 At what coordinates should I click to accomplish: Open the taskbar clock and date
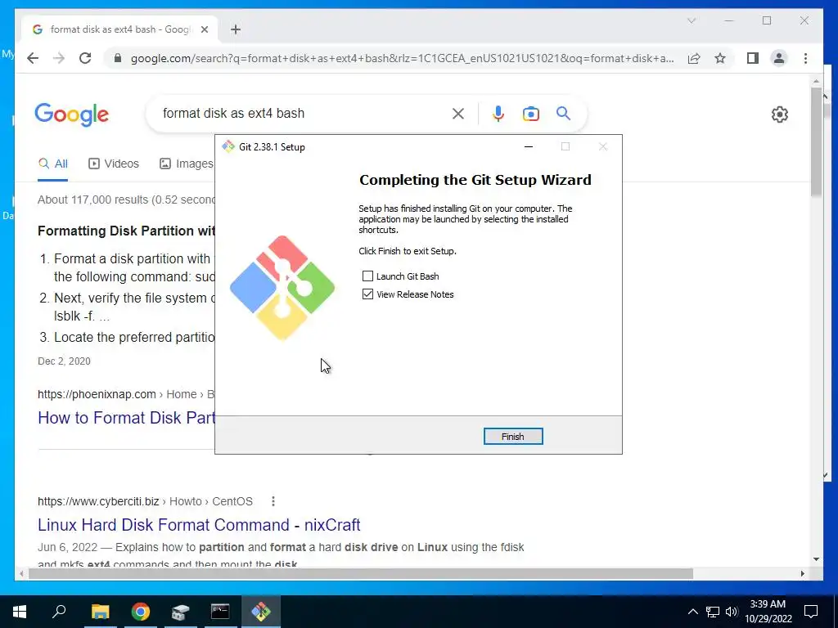(x=768, y=612)
